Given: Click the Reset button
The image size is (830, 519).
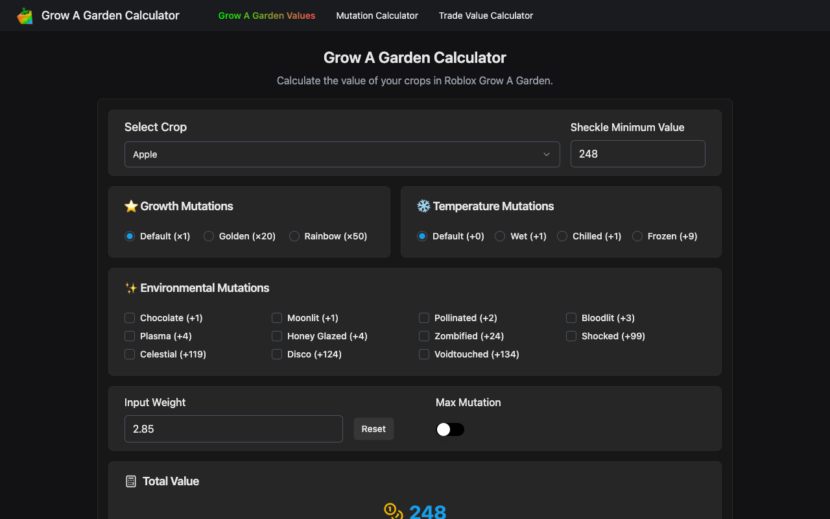Looking at the screenshot, I should [x=373, y=429].
